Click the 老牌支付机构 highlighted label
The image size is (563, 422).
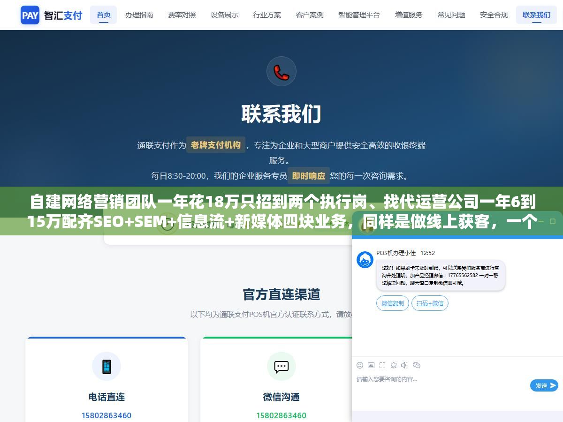coord(216,145)
